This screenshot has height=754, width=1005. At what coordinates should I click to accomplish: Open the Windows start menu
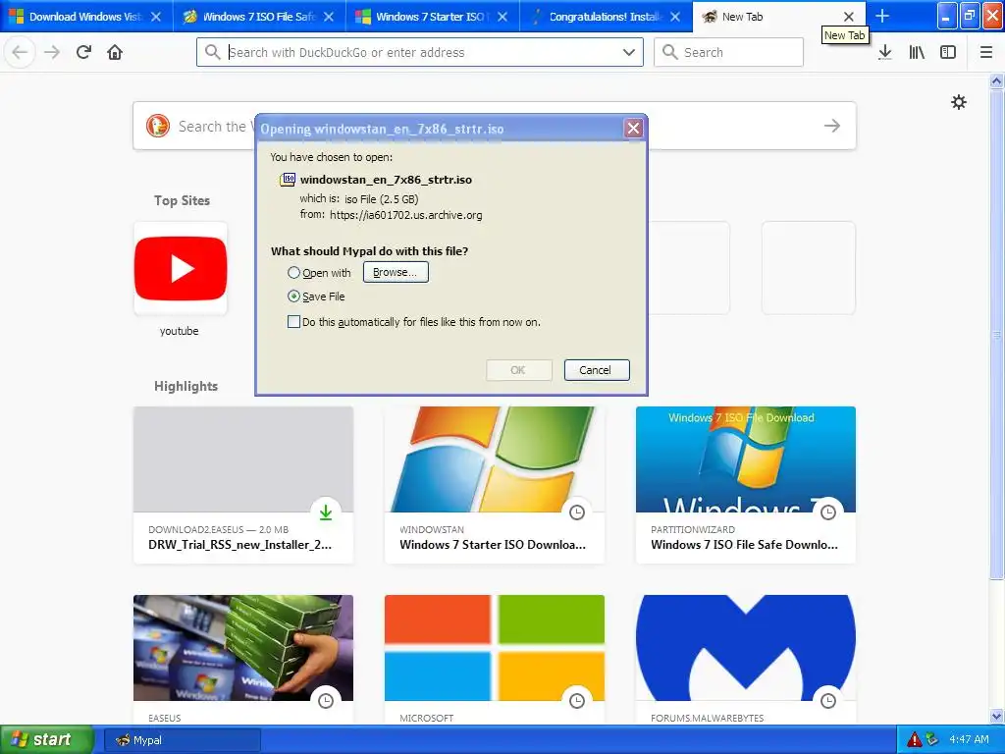[46, 740]
